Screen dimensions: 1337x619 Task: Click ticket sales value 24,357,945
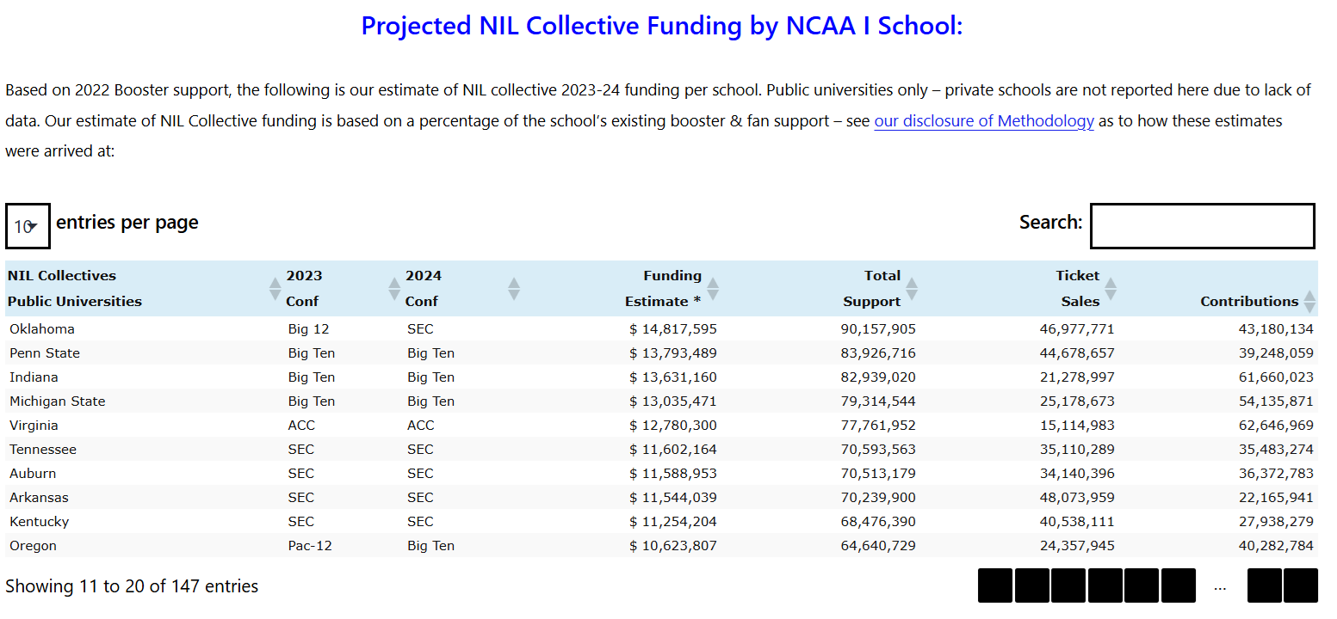click(1077, 546)
